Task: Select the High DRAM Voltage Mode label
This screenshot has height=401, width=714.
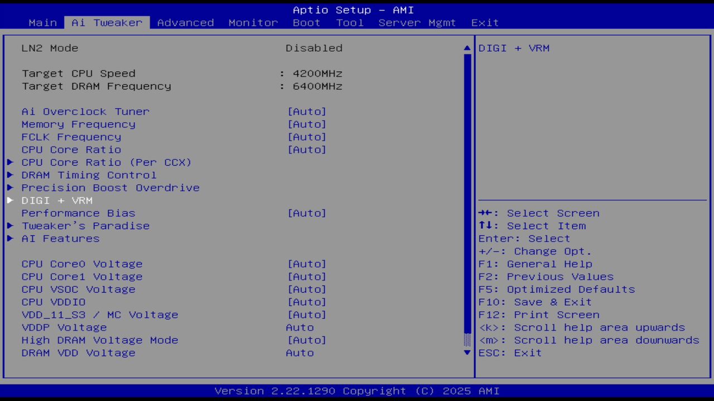Action: coord(100,340)
